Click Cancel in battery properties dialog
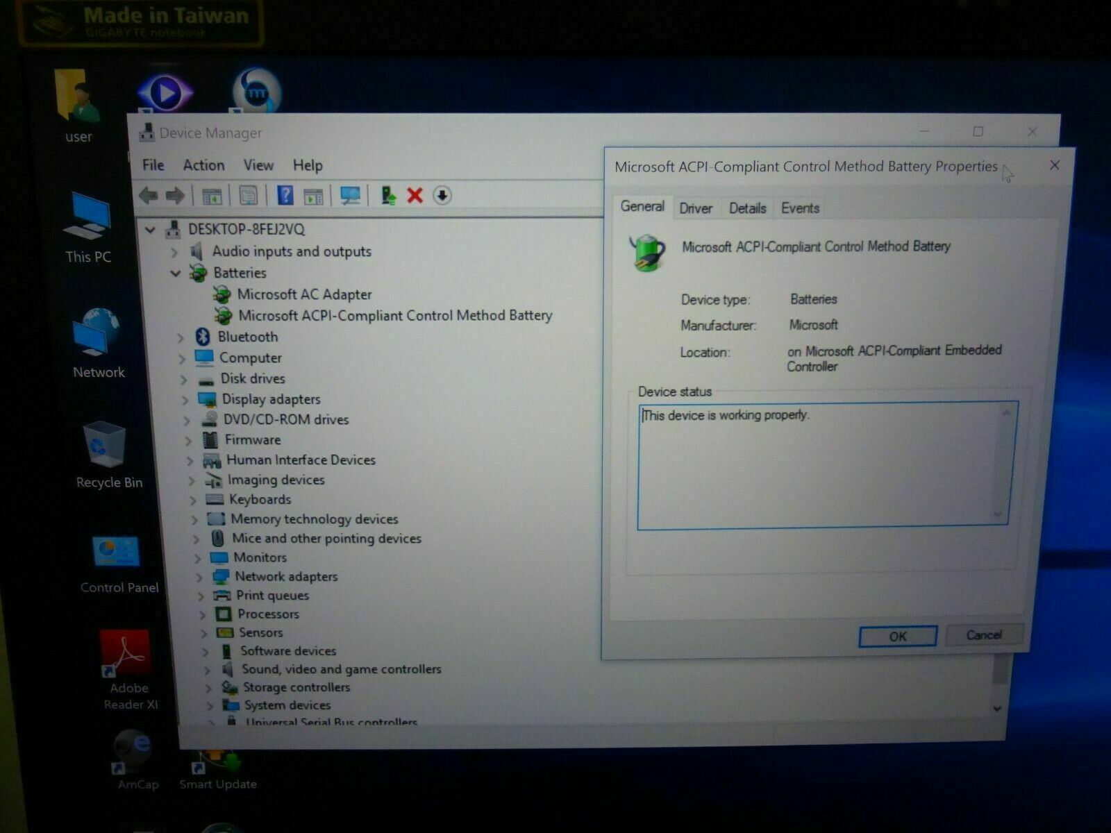 pyautogui.click(x=983, y=634)
